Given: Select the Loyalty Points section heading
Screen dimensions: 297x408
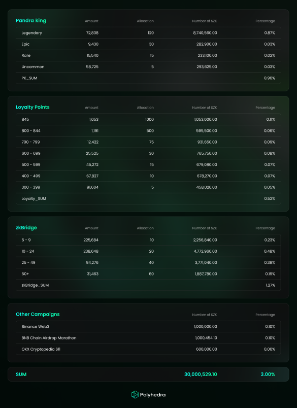Looking at the screenshot, I should 32,107.
